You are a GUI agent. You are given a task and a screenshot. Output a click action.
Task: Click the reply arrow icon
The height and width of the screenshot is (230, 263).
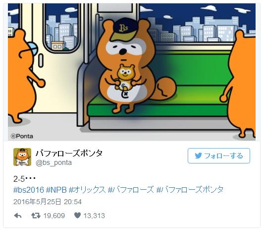point(18,216)
